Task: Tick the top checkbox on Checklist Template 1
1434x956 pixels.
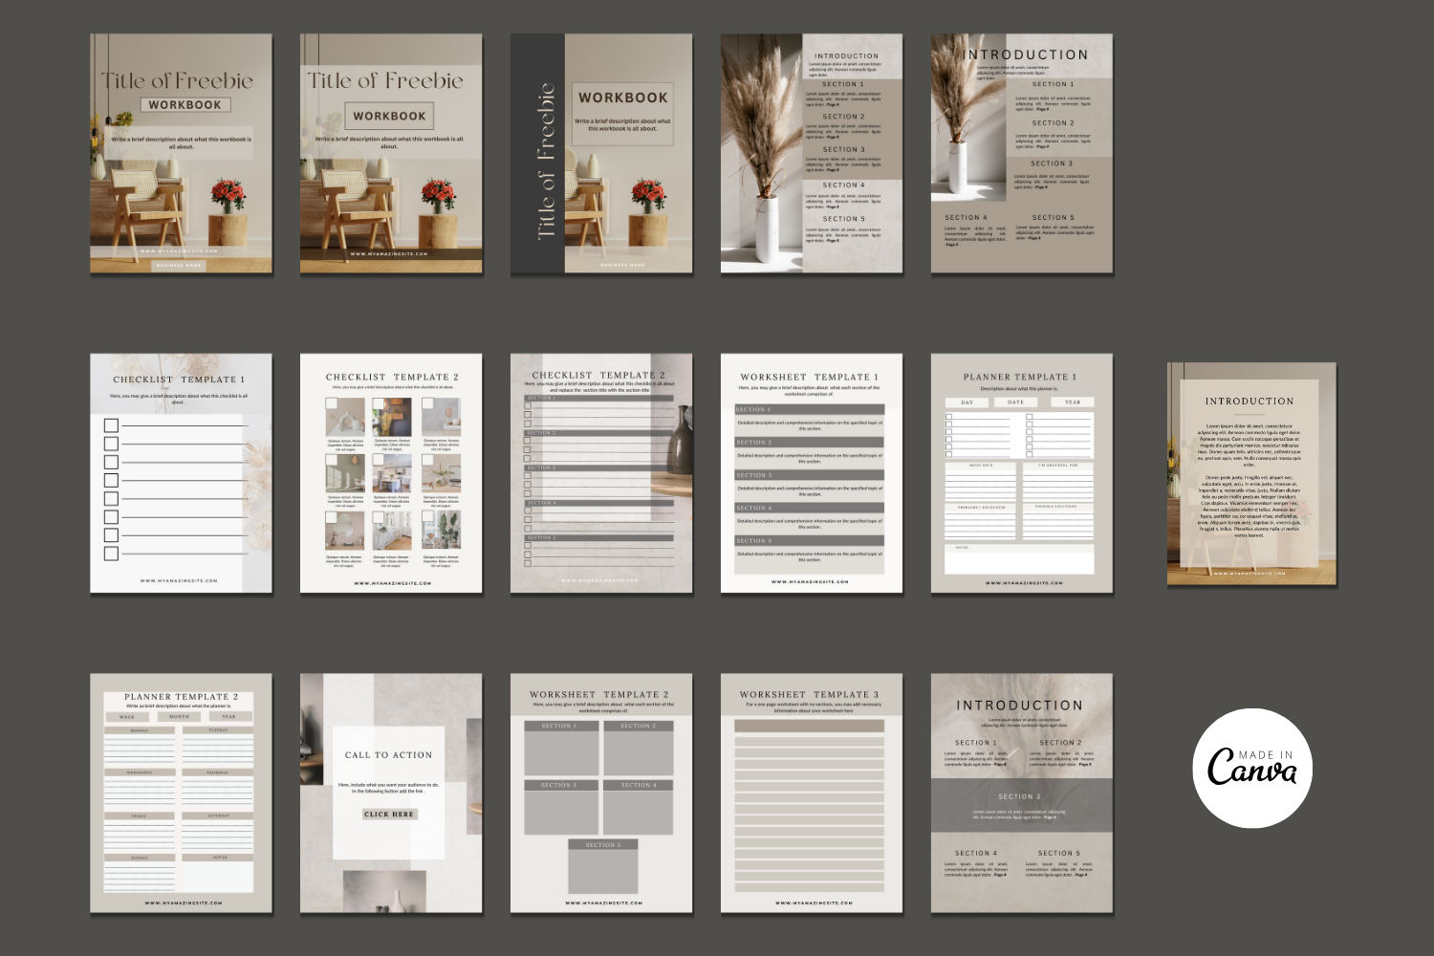Action: tap(111, 425)
